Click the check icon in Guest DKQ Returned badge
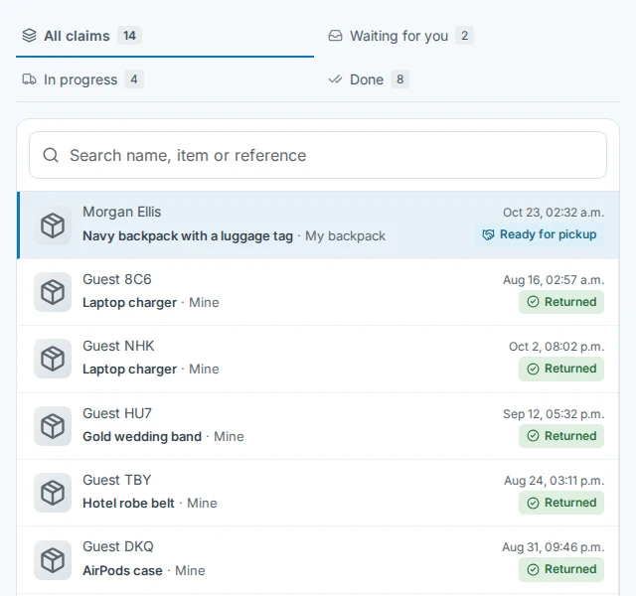636x596 pixels. 533,569
